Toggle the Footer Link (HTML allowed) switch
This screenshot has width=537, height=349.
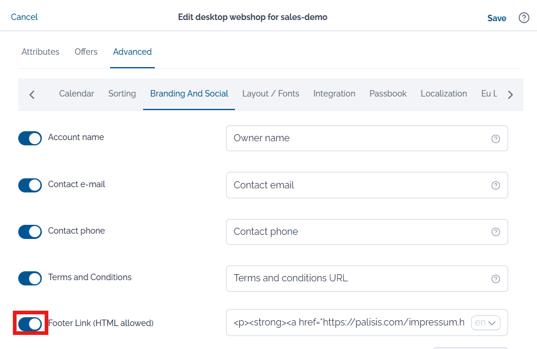(30, 324)
